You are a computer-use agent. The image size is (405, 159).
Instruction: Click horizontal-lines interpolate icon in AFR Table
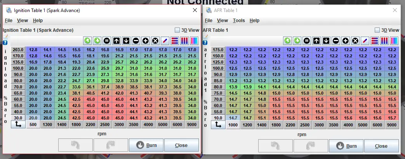(x=375, y=41)
